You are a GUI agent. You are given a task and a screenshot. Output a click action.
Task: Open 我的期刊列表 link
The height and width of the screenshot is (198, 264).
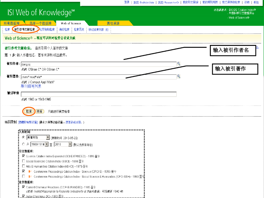(210, 2)
